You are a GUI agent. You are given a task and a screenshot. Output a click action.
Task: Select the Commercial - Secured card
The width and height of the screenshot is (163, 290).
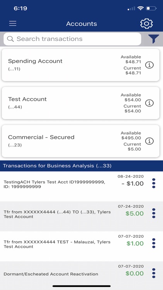(81, 141)
